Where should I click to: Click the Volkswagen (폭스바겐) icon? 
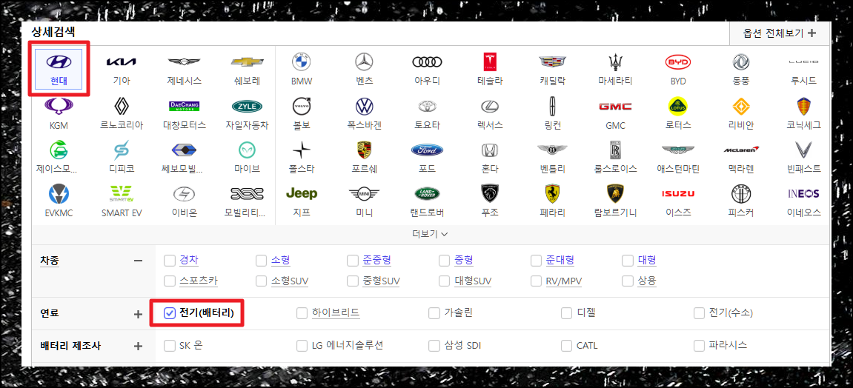(364, 105)
